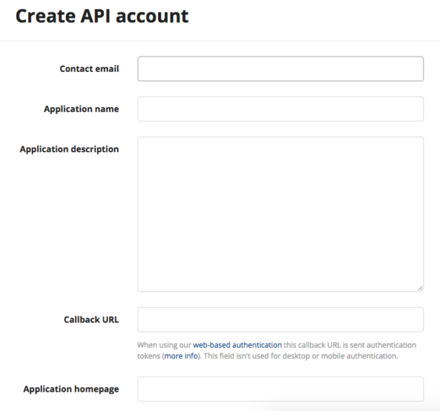The width and height of the screenshot is (440, 411).
Task: Focus the Application name text box
Action: [x=280, y=109]
